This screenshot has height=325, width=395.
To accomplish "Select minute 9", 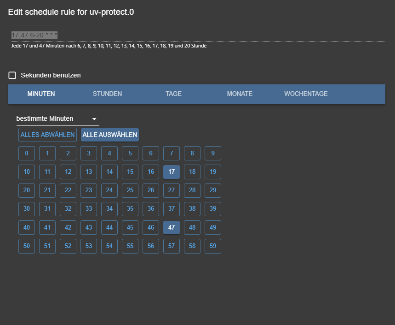I will click(x=213, y=154).
